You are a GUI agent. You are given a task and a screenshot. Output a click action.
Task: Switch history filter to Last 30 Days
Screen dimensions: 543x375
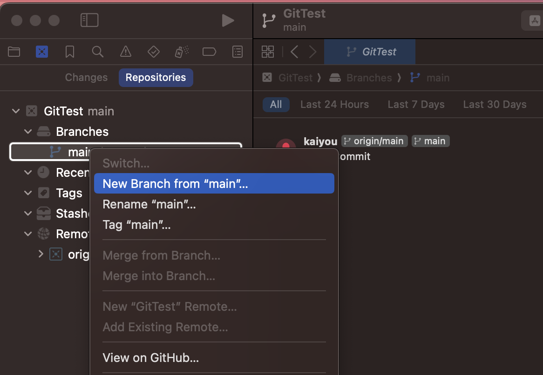(495, 104)
